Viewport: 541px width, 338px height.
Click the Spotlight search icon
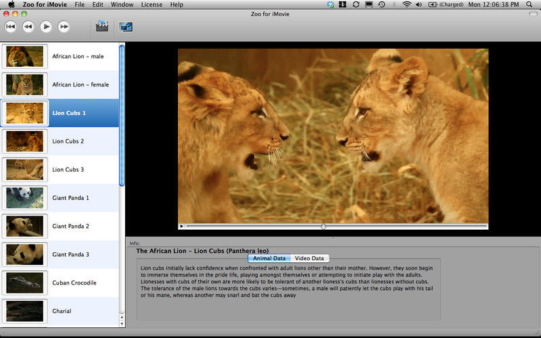click(x=530, y=5)
